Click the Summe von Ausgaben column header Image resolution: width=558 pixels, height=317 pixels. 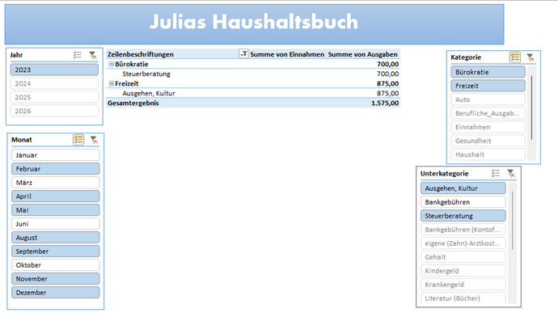tap(362, 54)
